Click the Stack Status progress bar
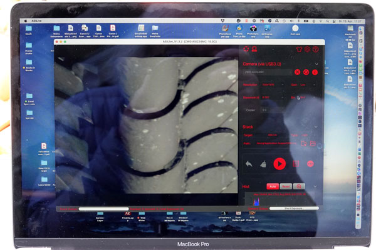This screenshot has height=250, width=376. [x=103, y=209]
